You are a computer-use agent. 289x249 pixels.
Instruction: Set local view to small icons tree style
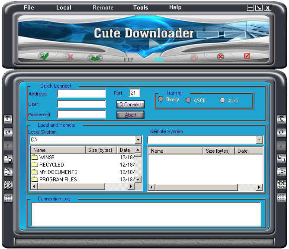click(x=8, y=172)
